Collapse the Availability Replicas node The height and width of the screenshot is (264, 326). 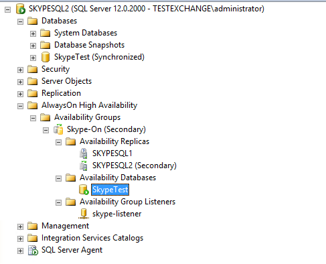point(58,142)
